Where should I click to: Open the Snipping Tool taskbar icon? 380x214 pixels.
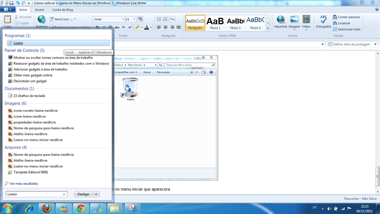pos(132,208)
